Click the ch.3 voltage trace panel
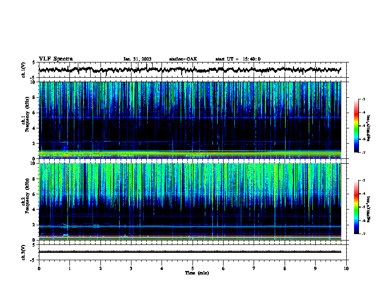390x301 pixels. 193,252
